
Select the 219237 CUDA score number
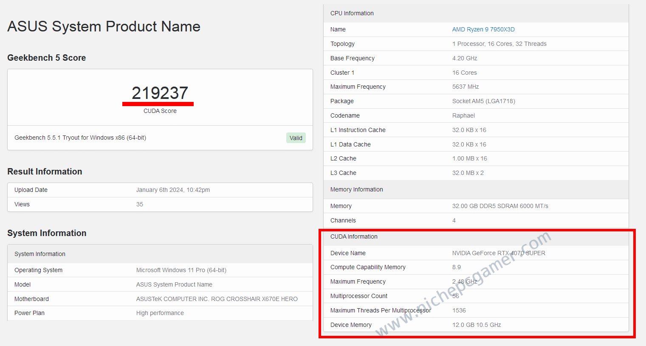(x=160, y=93)
